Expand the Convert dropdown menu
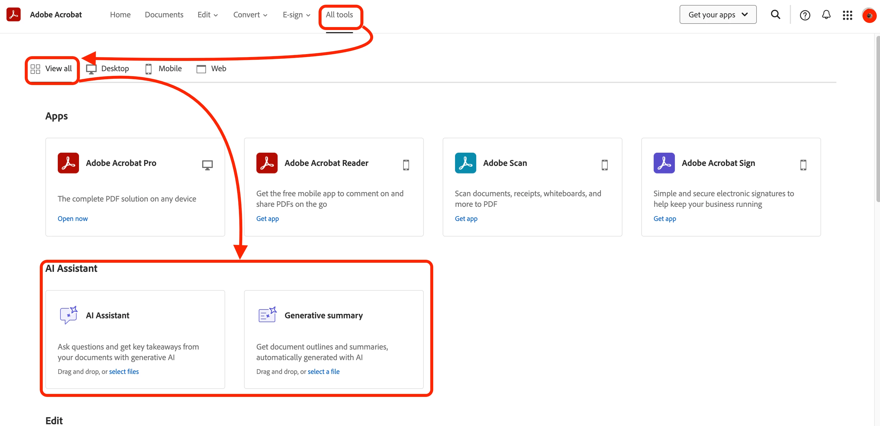The width and height of the screenshot is (880, 426). [250, 15]
